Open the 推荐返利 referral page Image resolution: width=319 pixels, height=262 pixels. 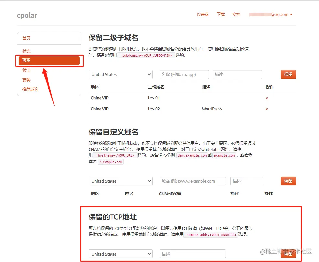pyautogui.click(x=30, y=89)
